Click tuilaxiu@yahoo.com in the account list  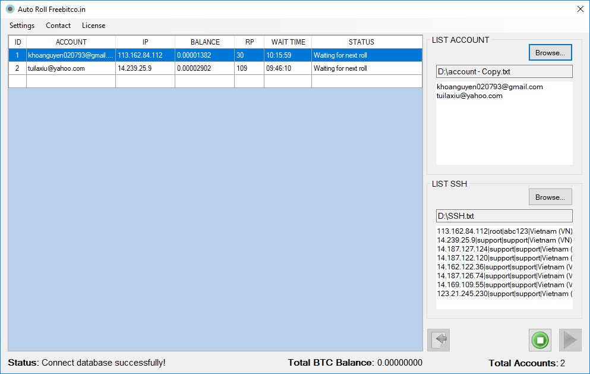click(x=469, y=96)
